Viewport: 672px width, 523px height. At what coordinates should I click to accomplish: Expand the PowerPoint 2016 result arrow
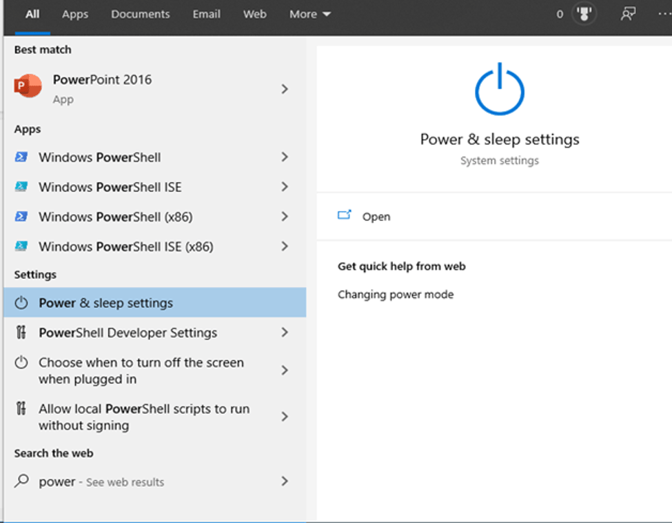[x=285, y=89]
